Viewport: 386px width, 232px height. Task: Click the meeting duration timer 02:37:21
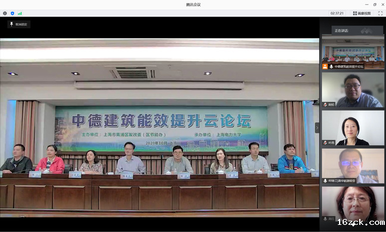[337, 13]
